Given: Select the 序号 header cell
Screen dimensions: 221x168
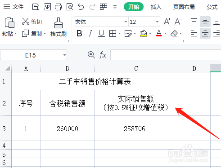Looking at the screenshot, I should (x=26, y=103).
